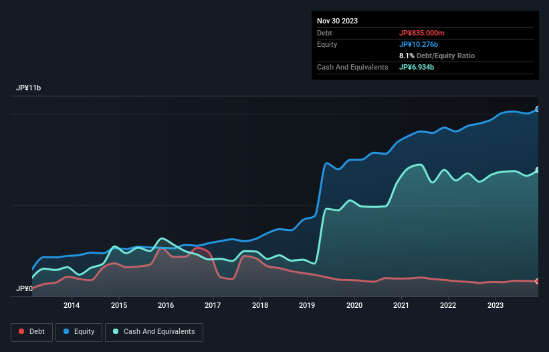Viewport: 549px width, 352px height.
Task: Toggle the Equity series legend button
Action: pos(79,332)
